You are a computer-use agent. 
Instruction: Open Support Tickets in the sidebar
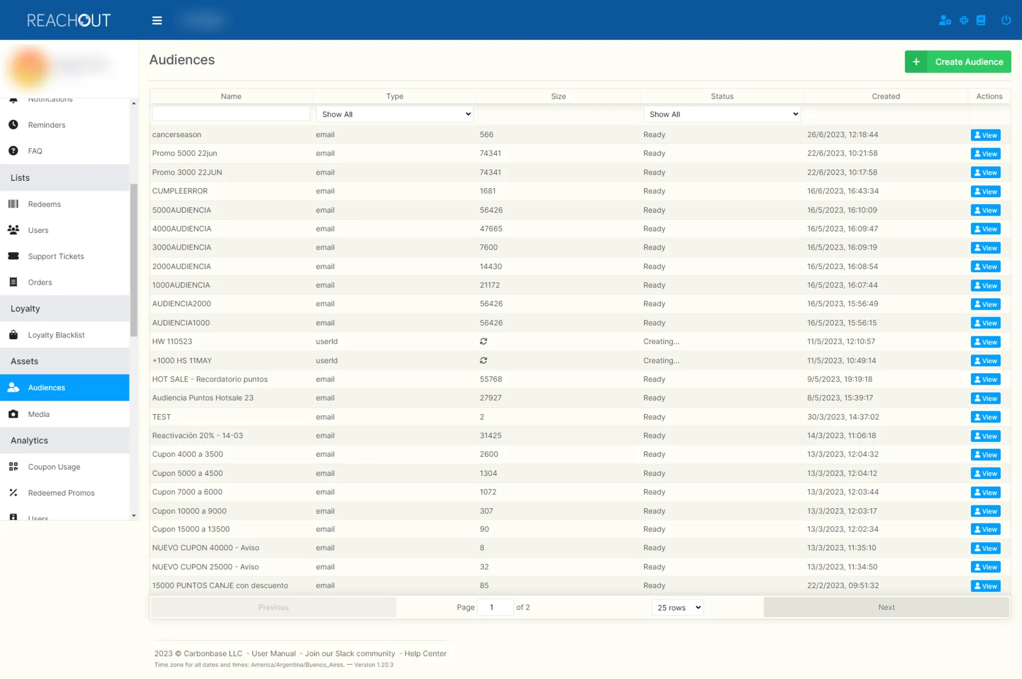click(65, 256)
